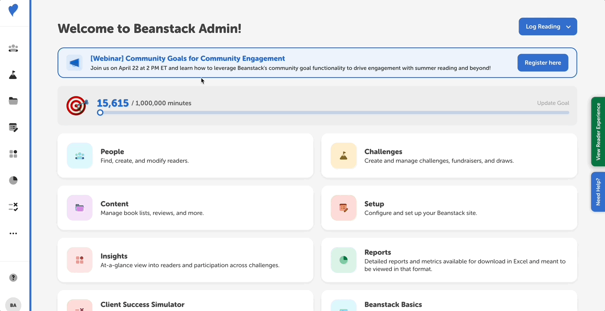Open the Content folder icon in sidebar

13,101
